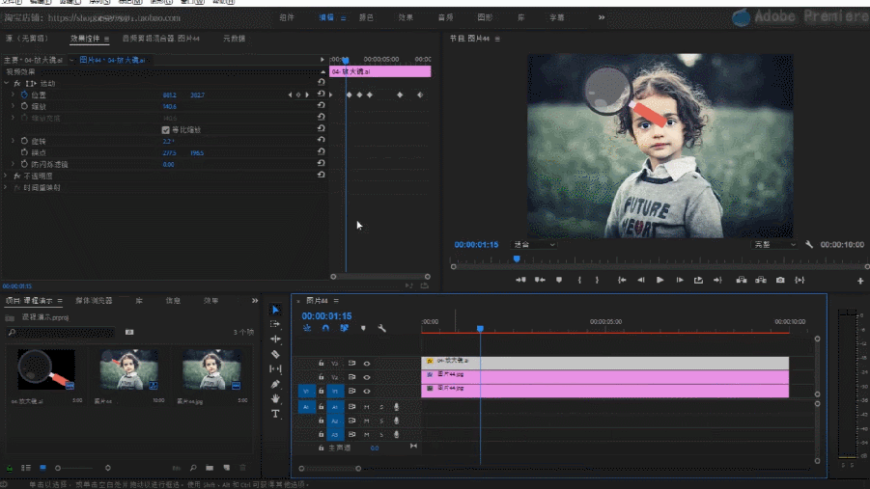Delete with project panel trash icon

tap(242, 468)
